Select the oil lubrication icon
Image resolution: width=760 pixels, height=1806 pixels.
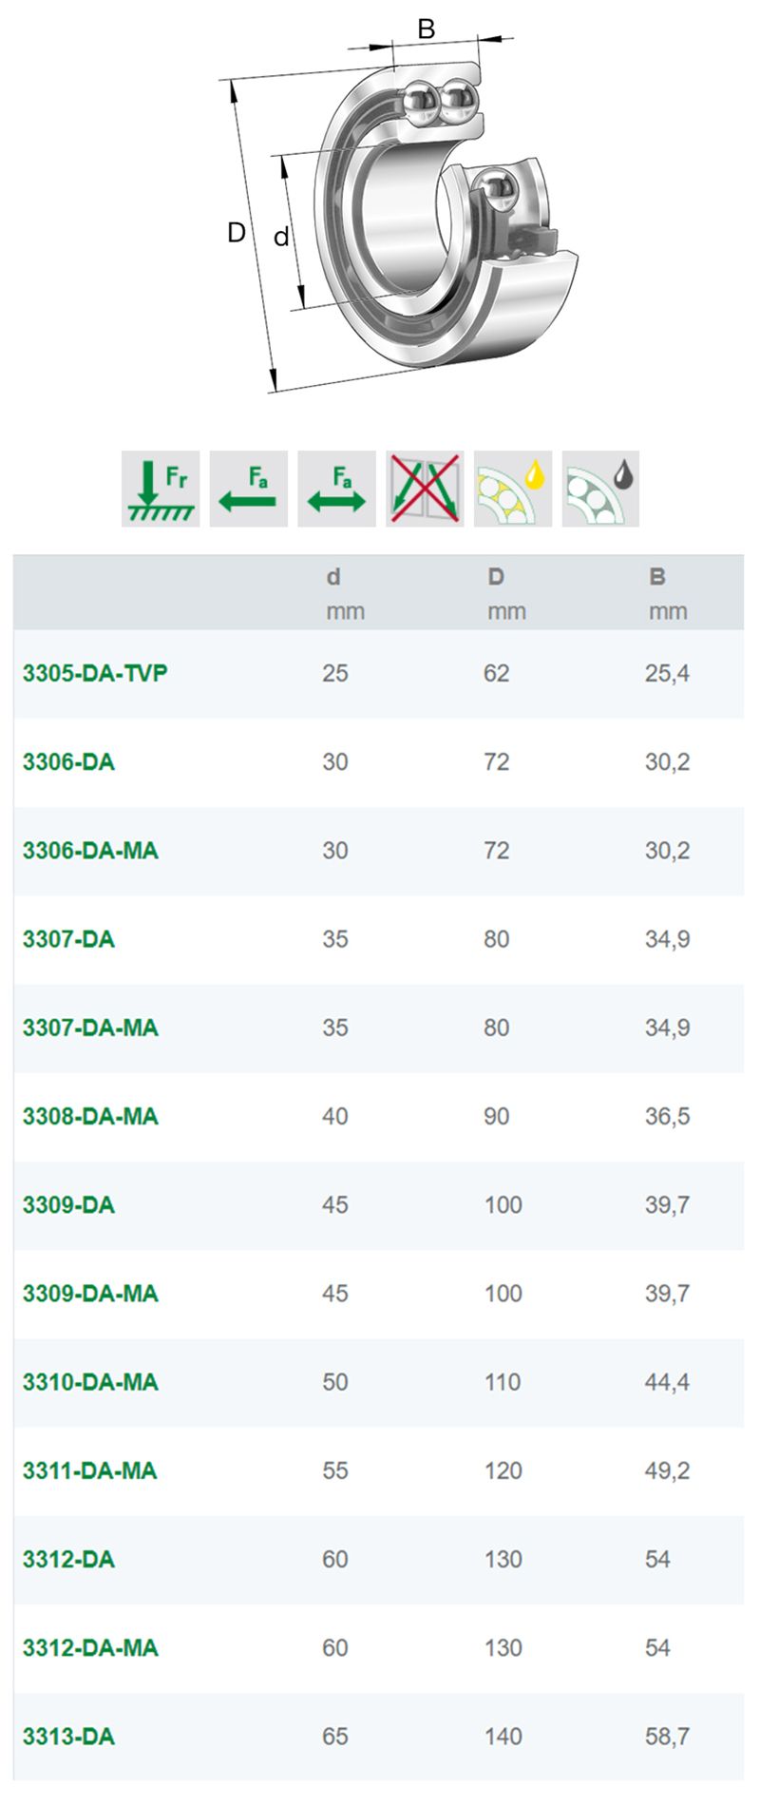[513, 489]
